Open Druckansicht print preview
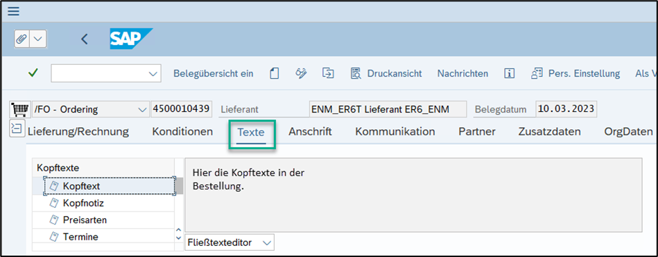Viewport: 658px width, 257px height. (x=386, y=73)
